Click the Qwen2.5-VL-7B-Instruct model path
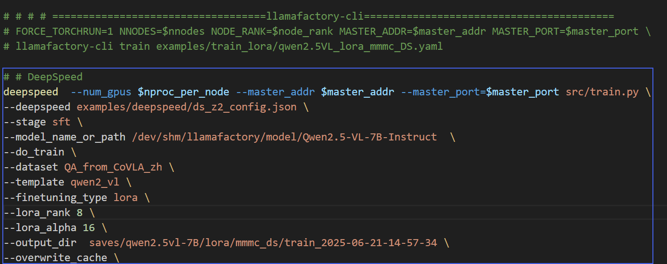This screenshot has width=667, height=264. click(x=284, y=137)
